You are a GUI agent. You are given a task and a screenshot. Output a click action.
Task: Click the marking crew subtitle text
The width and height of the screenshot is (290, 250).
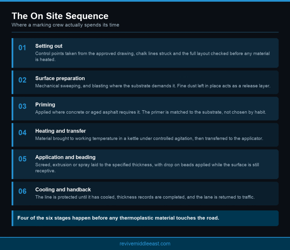(x=65, y=25)
